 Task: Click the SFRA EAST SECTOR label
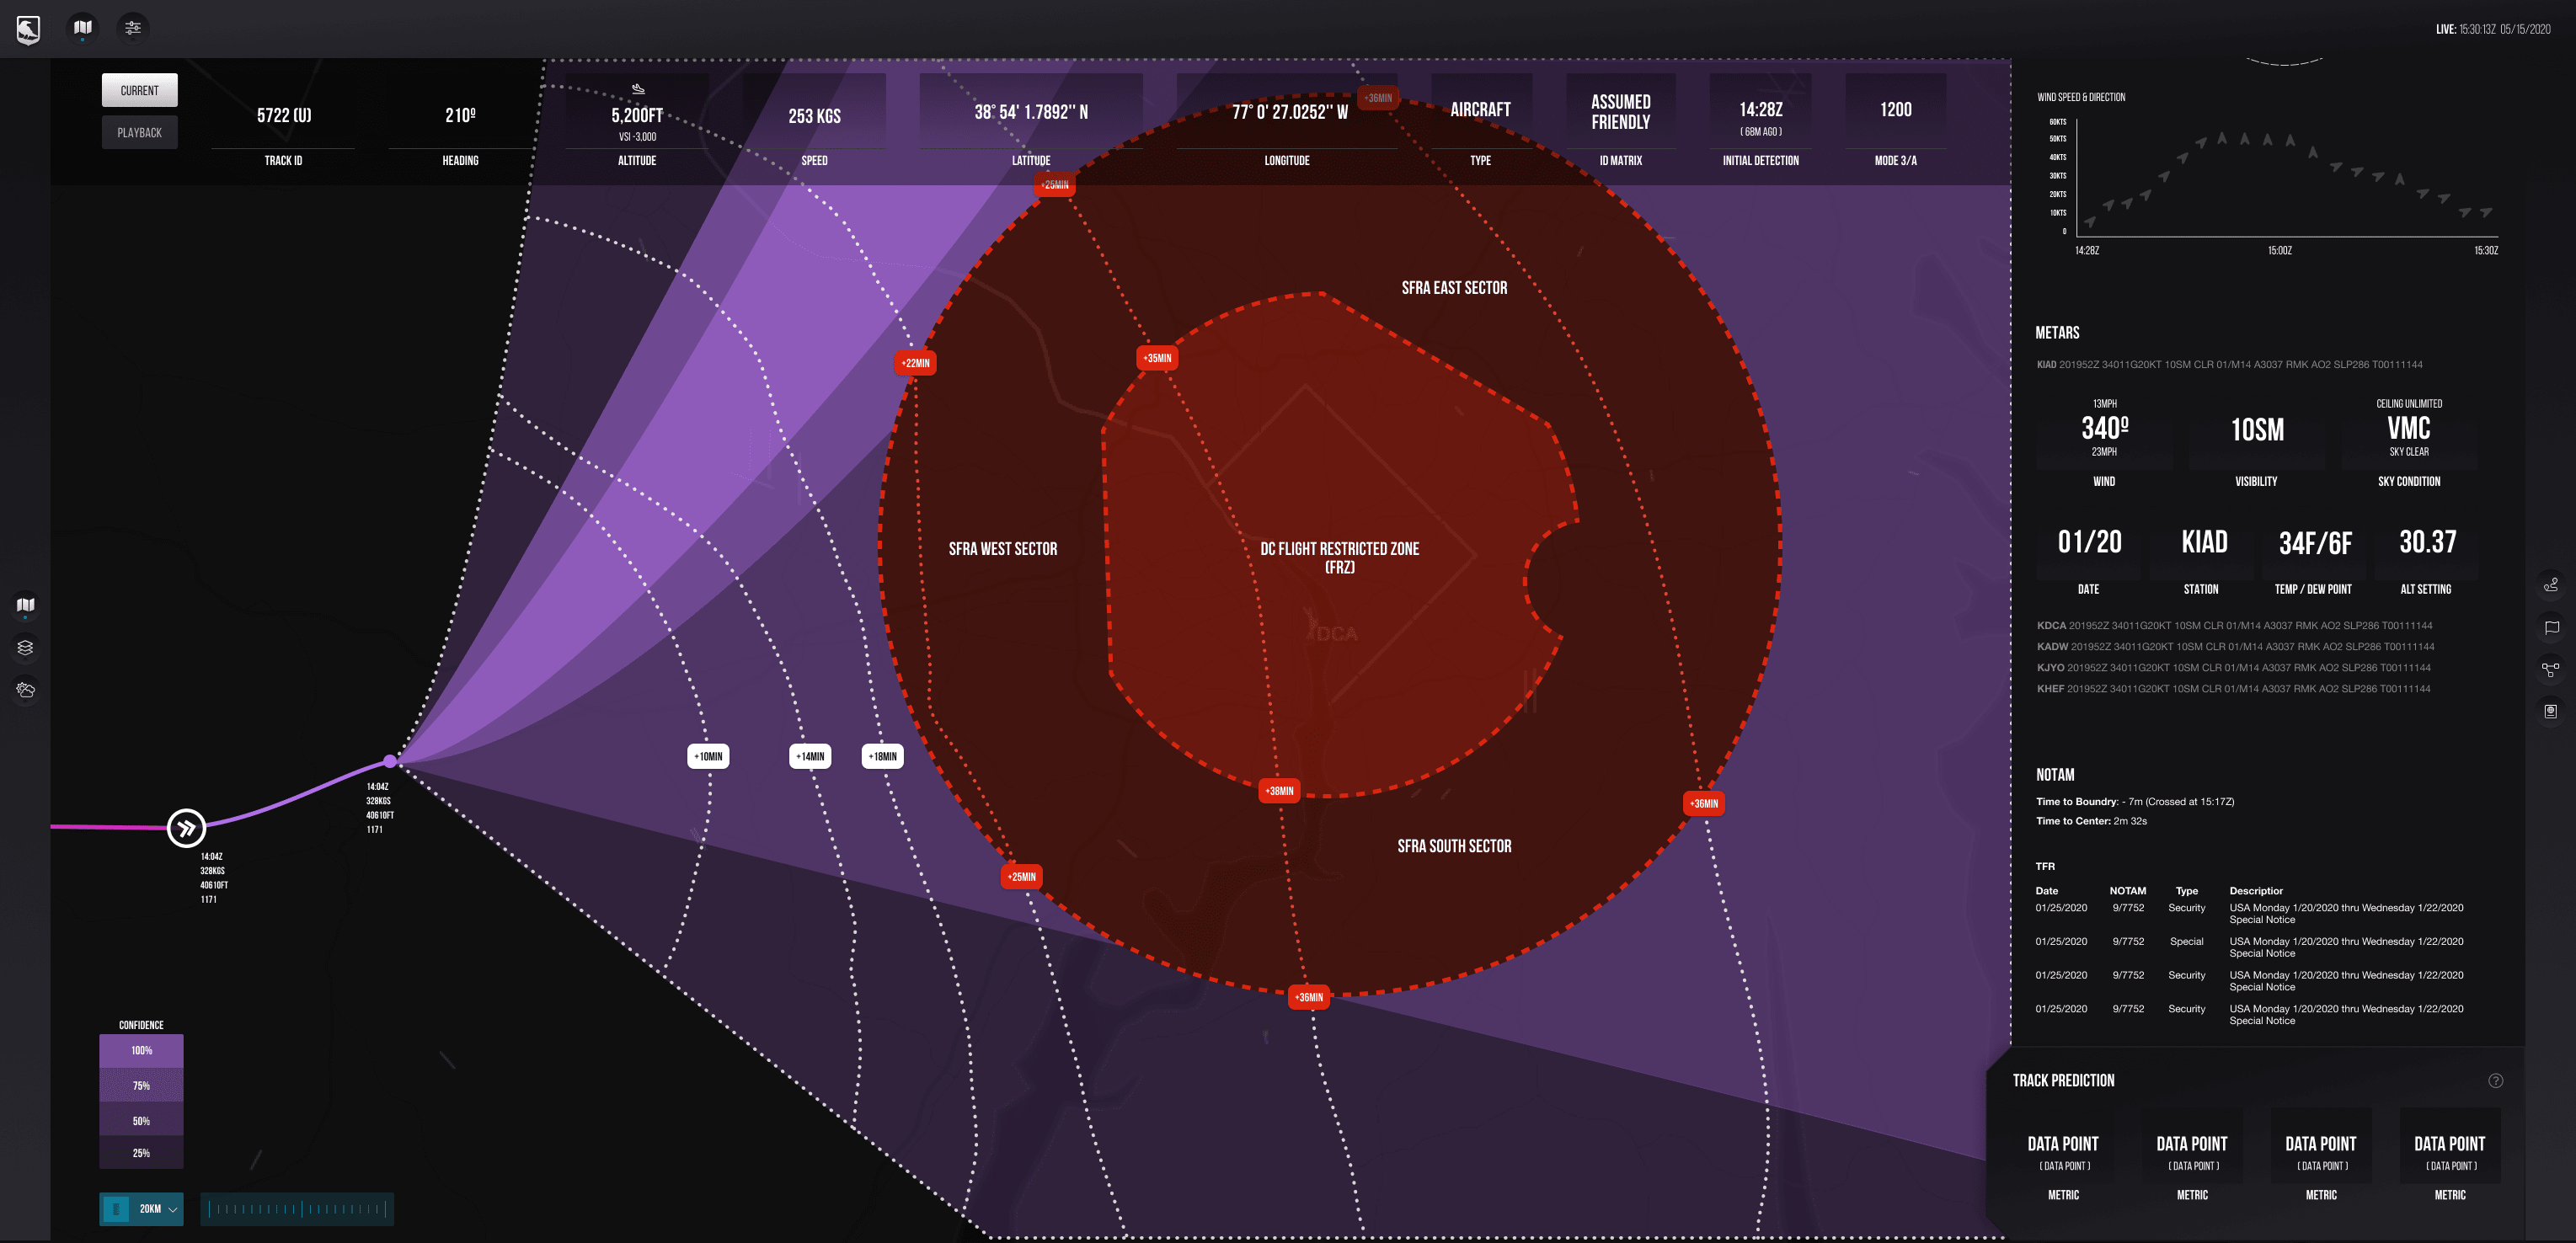[1454, 288]
